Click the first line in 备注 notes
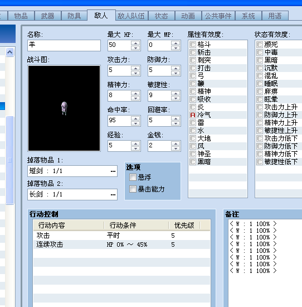 [253, 224]
